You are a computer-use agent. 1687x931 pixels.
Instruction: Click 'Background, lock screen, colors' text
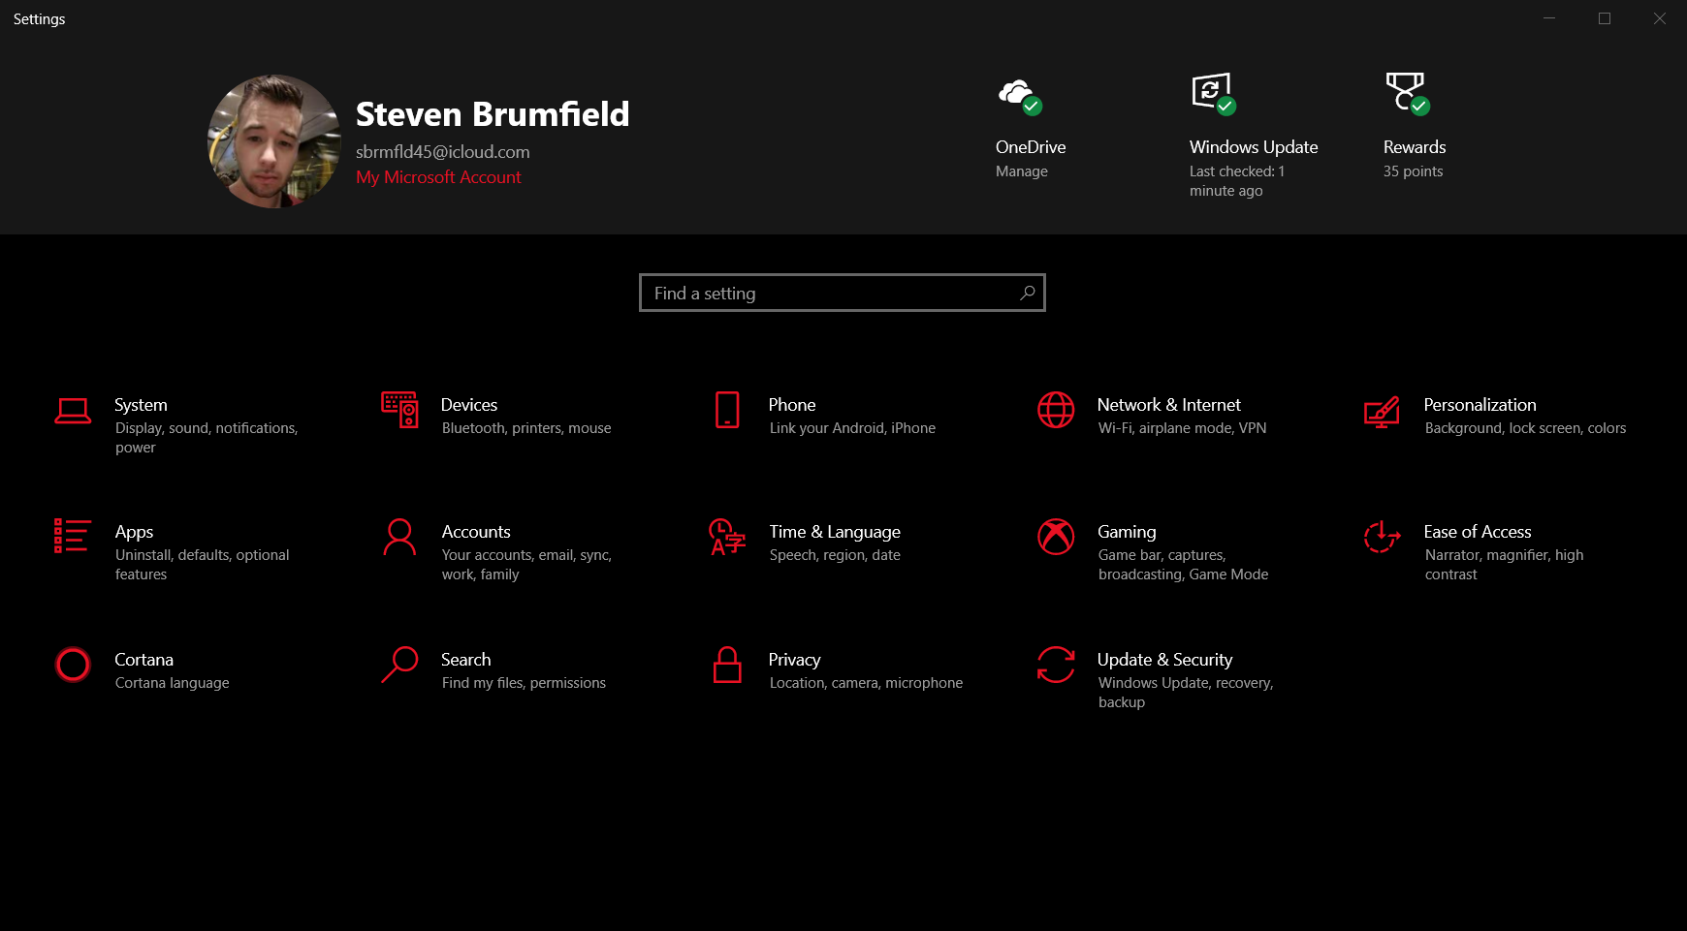click(1525, 428)
